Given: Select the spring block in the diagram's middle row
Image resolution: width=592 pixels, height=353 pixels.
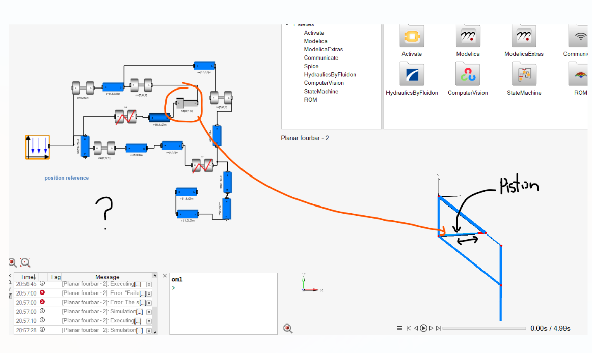Looking at the screenshot, I should pyautogui.click(x=126, y=117).
